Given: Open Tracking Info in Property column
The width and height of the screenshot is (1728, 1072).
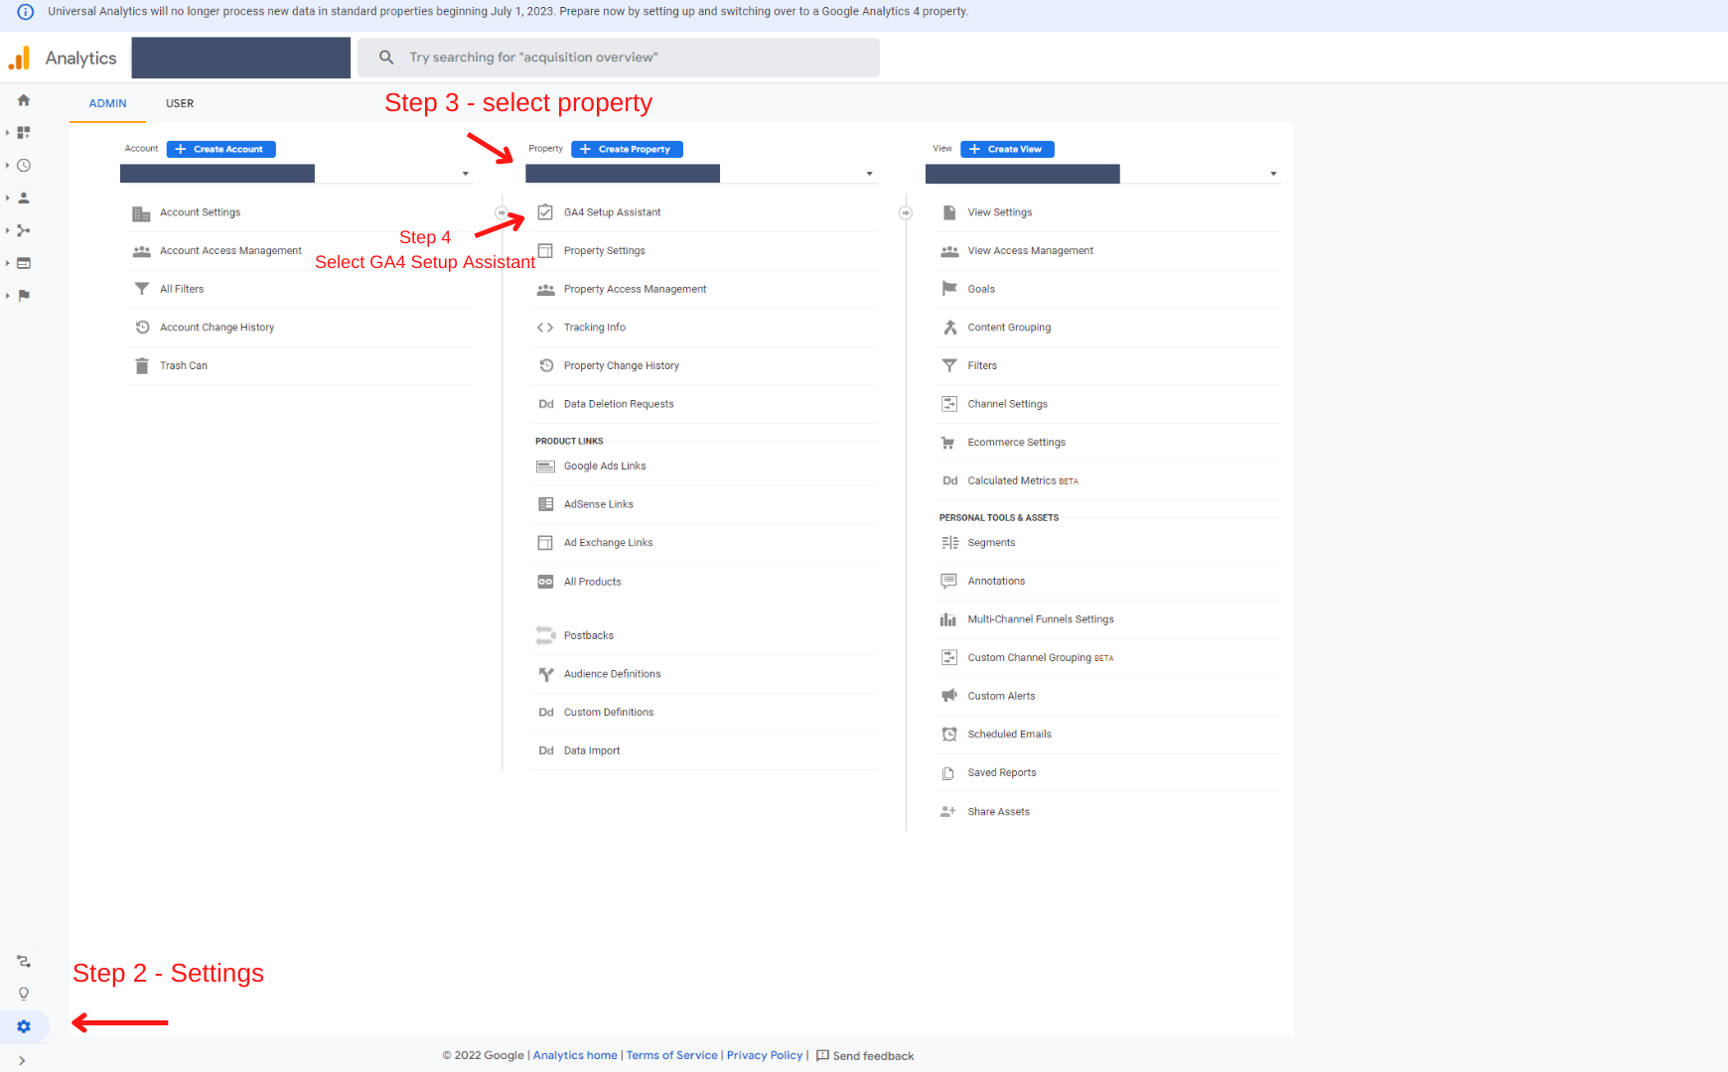Looking at the screenshot, I should click(594, 328).
